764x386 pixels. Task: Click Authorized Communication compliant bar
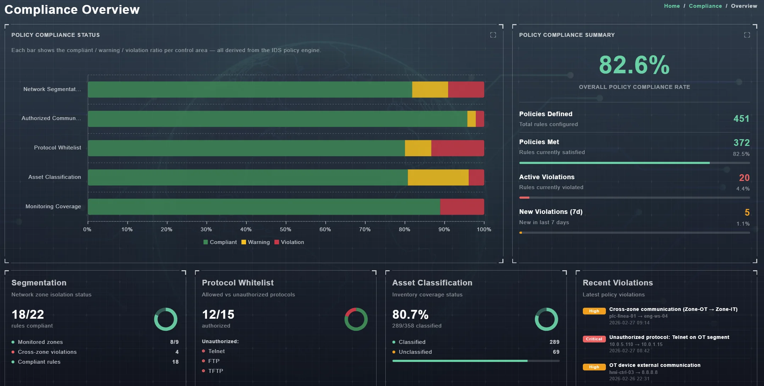[278, 119]
